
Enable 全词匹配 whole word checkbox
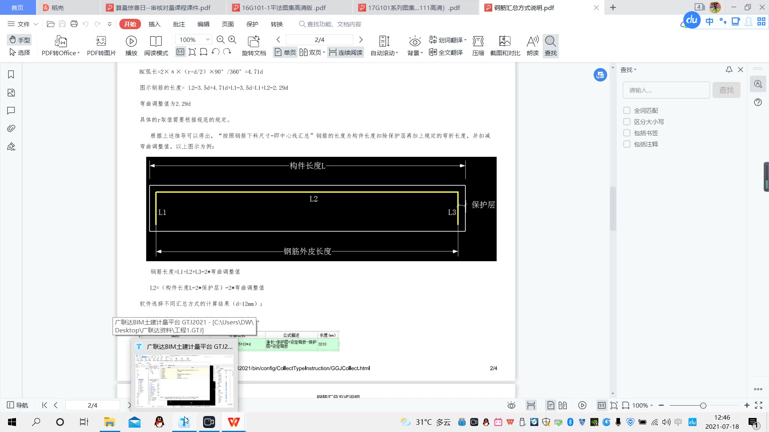click(x=627, y=110)
